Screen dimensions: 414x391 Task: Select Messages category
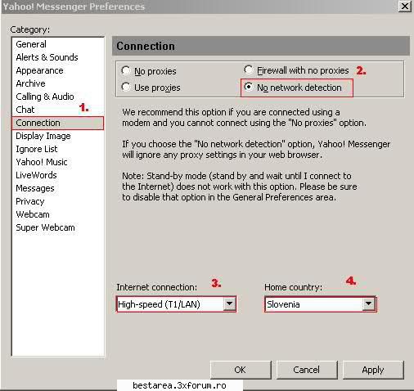(58, 188)
